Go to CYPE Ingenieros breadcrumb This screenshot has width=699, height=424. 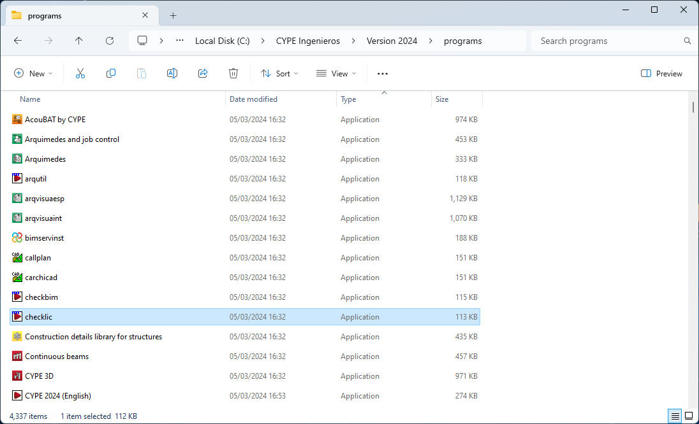(308, 41)
